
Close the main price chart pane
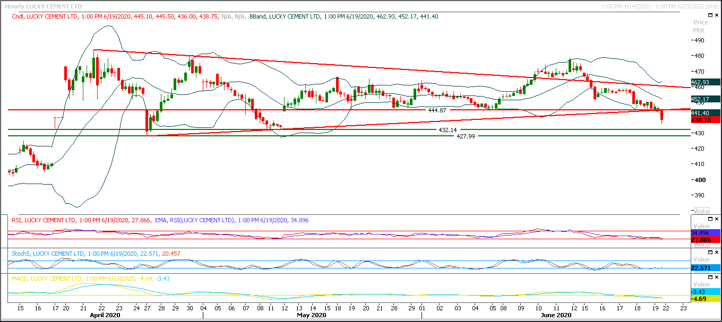point(716,16)
